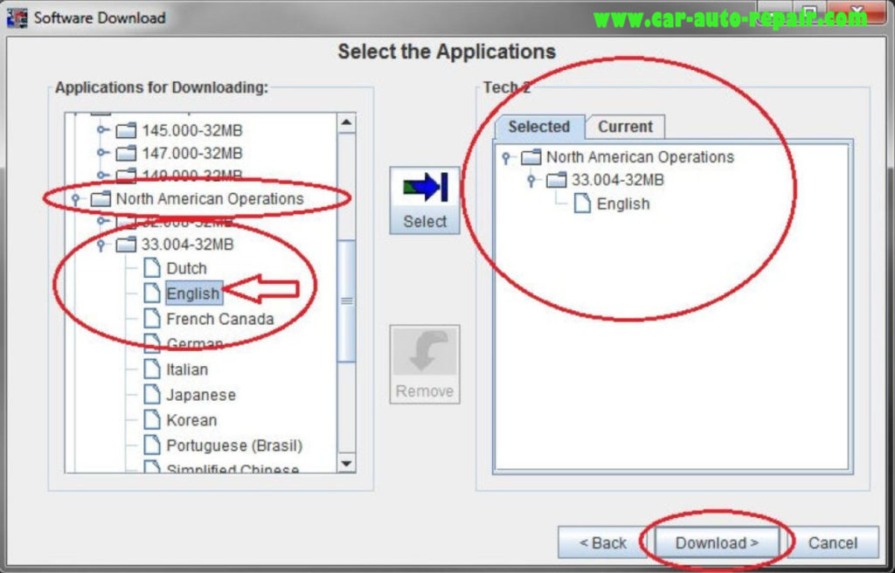
Task: Click the document icon beside Dutch
Action: [150, 268]
